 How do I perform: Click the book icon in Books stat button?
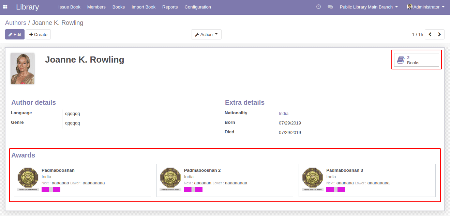401,60
